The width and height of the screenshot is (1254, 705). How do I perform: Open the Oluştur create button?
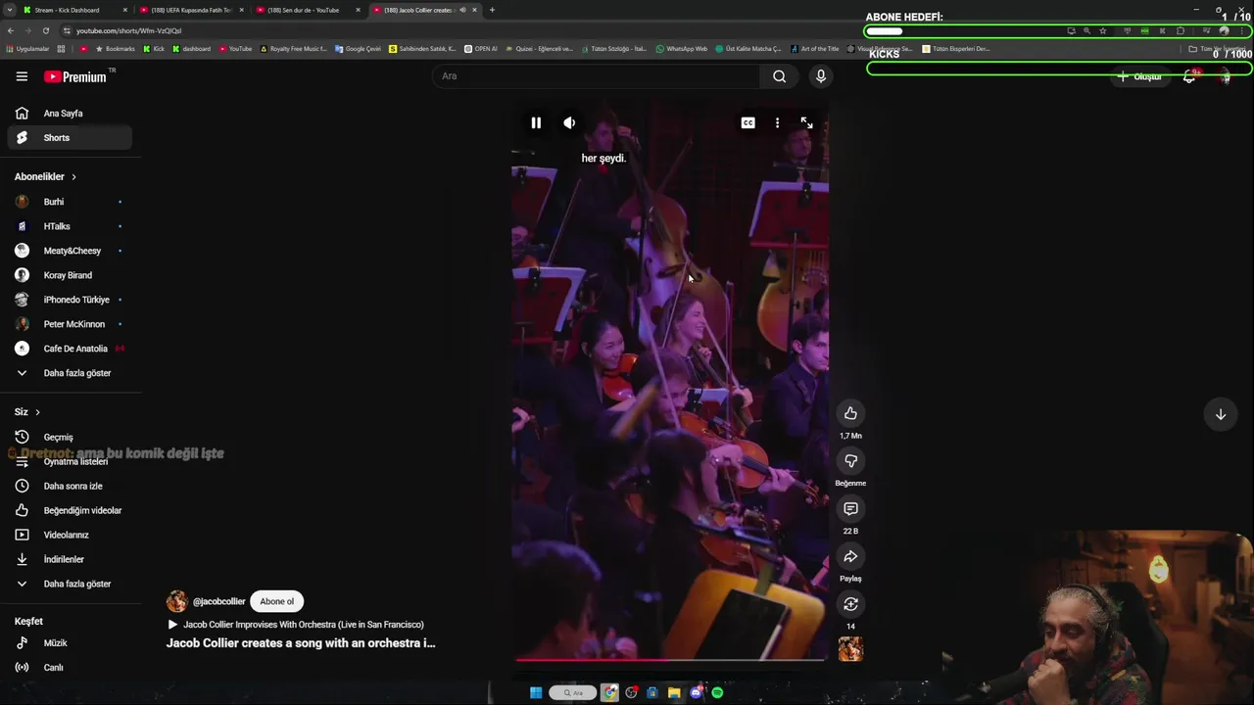pos(1139,76)
